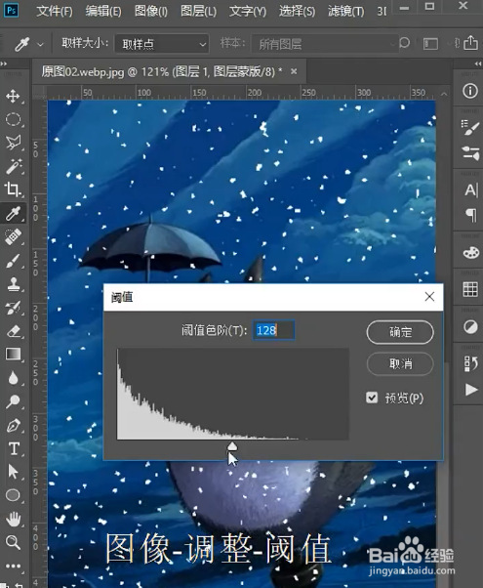Open the Info panel icon
Screen dimensions: 483x588
point(470,91)
